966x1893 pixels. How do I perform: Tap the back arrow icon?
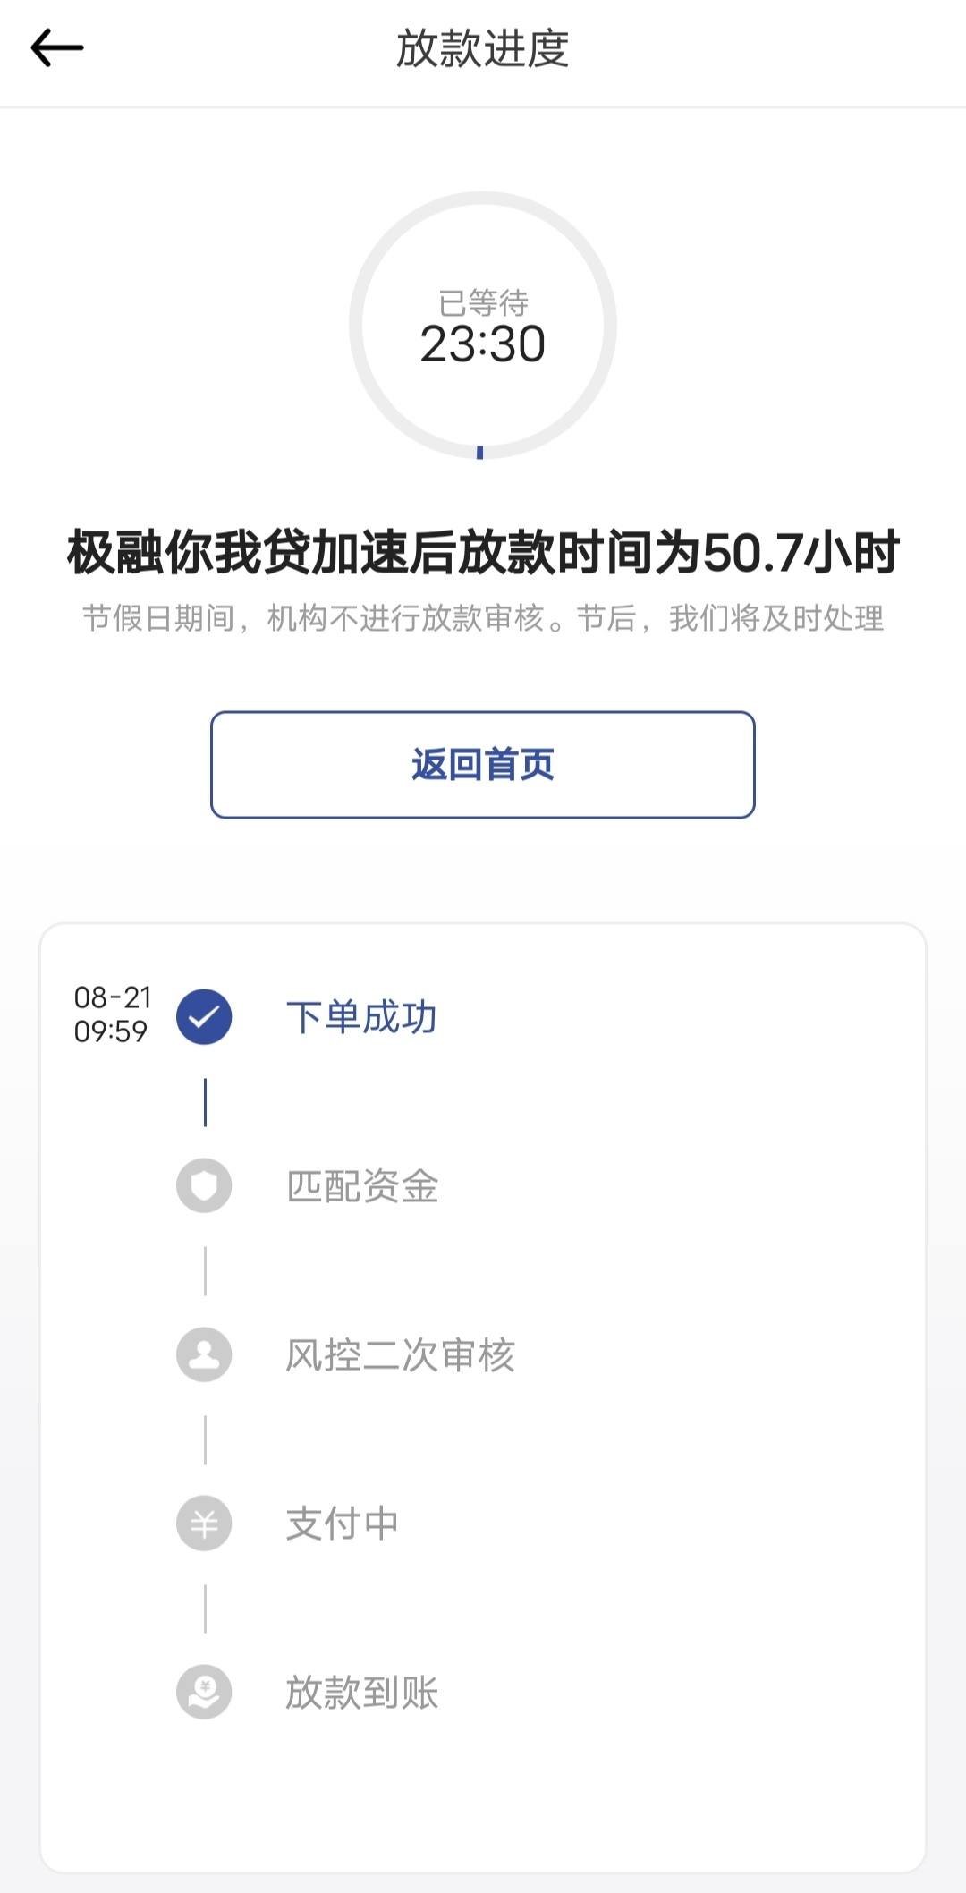click(x=57, y=48)
